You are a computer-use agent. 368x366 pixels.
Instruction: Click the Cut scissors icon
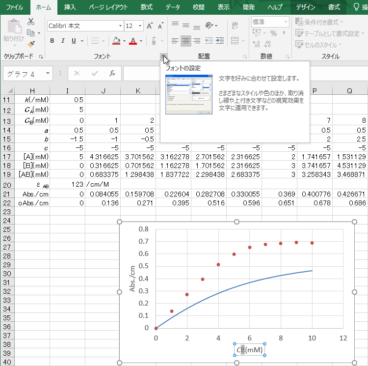click(x=31, y=22)
